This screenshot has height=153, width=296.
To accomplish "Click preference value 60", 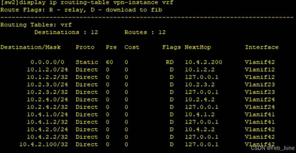I will [109, 62].
